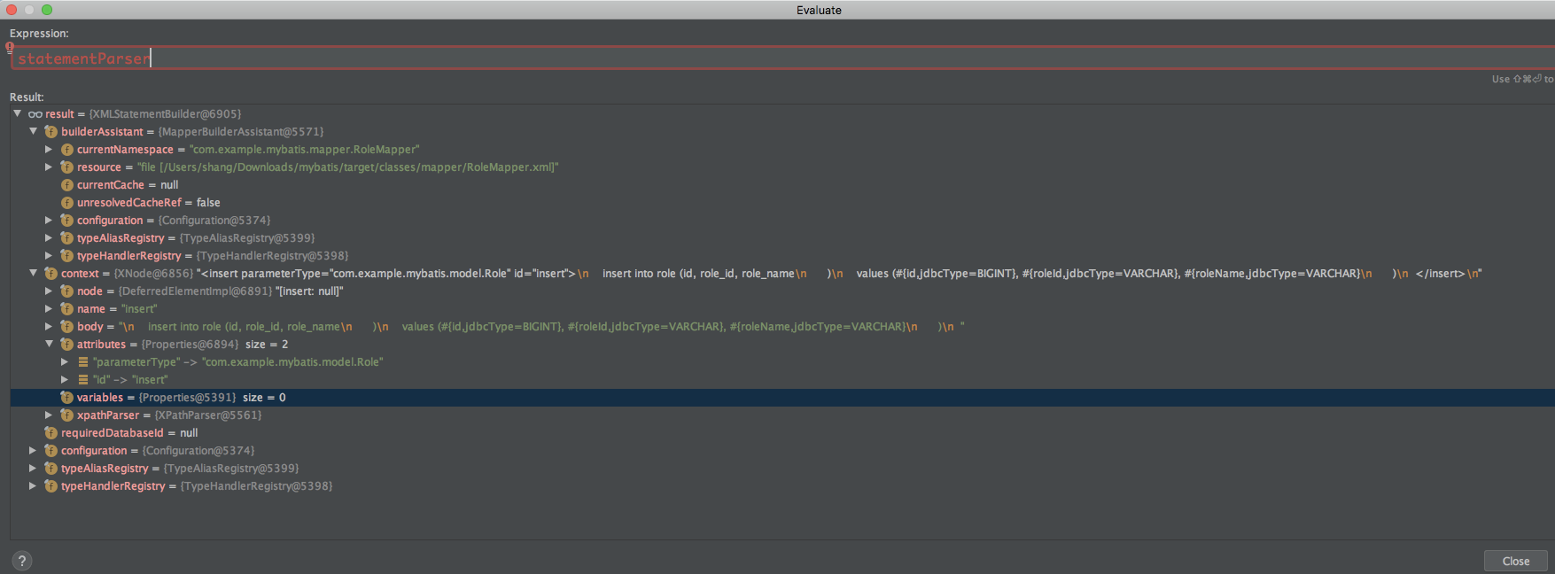Click the Close button
Viewport: 1555px width, 574px height.
(x=1515, y=561)
